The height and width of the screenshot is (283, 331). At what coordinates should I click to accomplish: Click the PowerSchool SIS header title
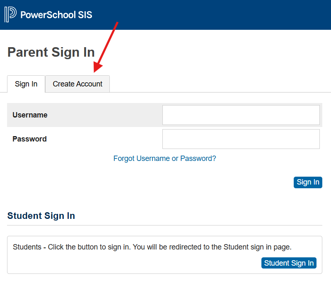[x=56, y=15]
